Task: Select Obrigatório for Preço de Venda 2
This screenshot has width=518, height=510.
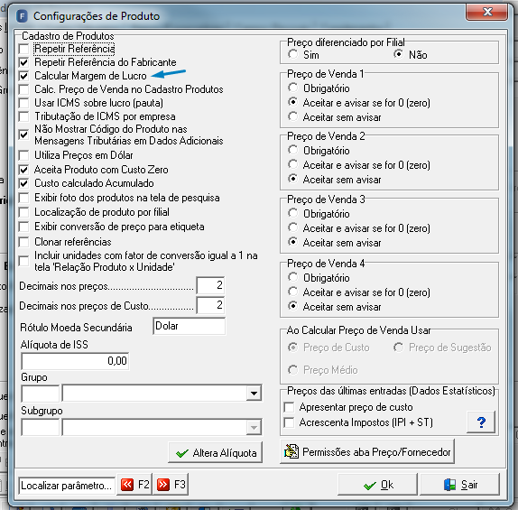Action: pos(292,150)
